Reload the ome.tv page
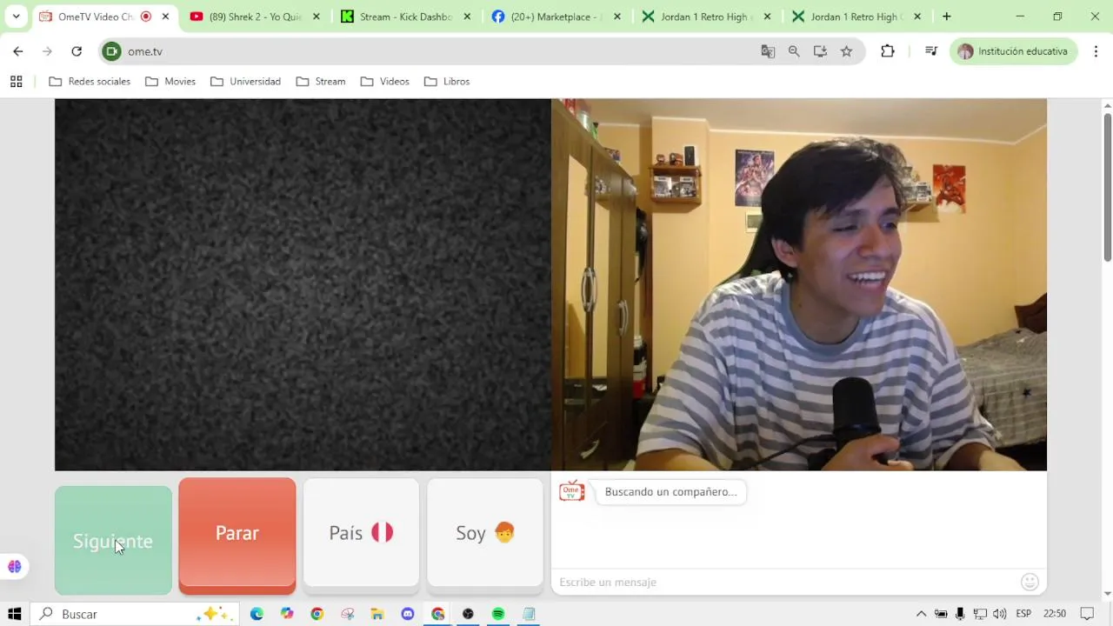1113x626 pixels. click(x=77, y=51)
